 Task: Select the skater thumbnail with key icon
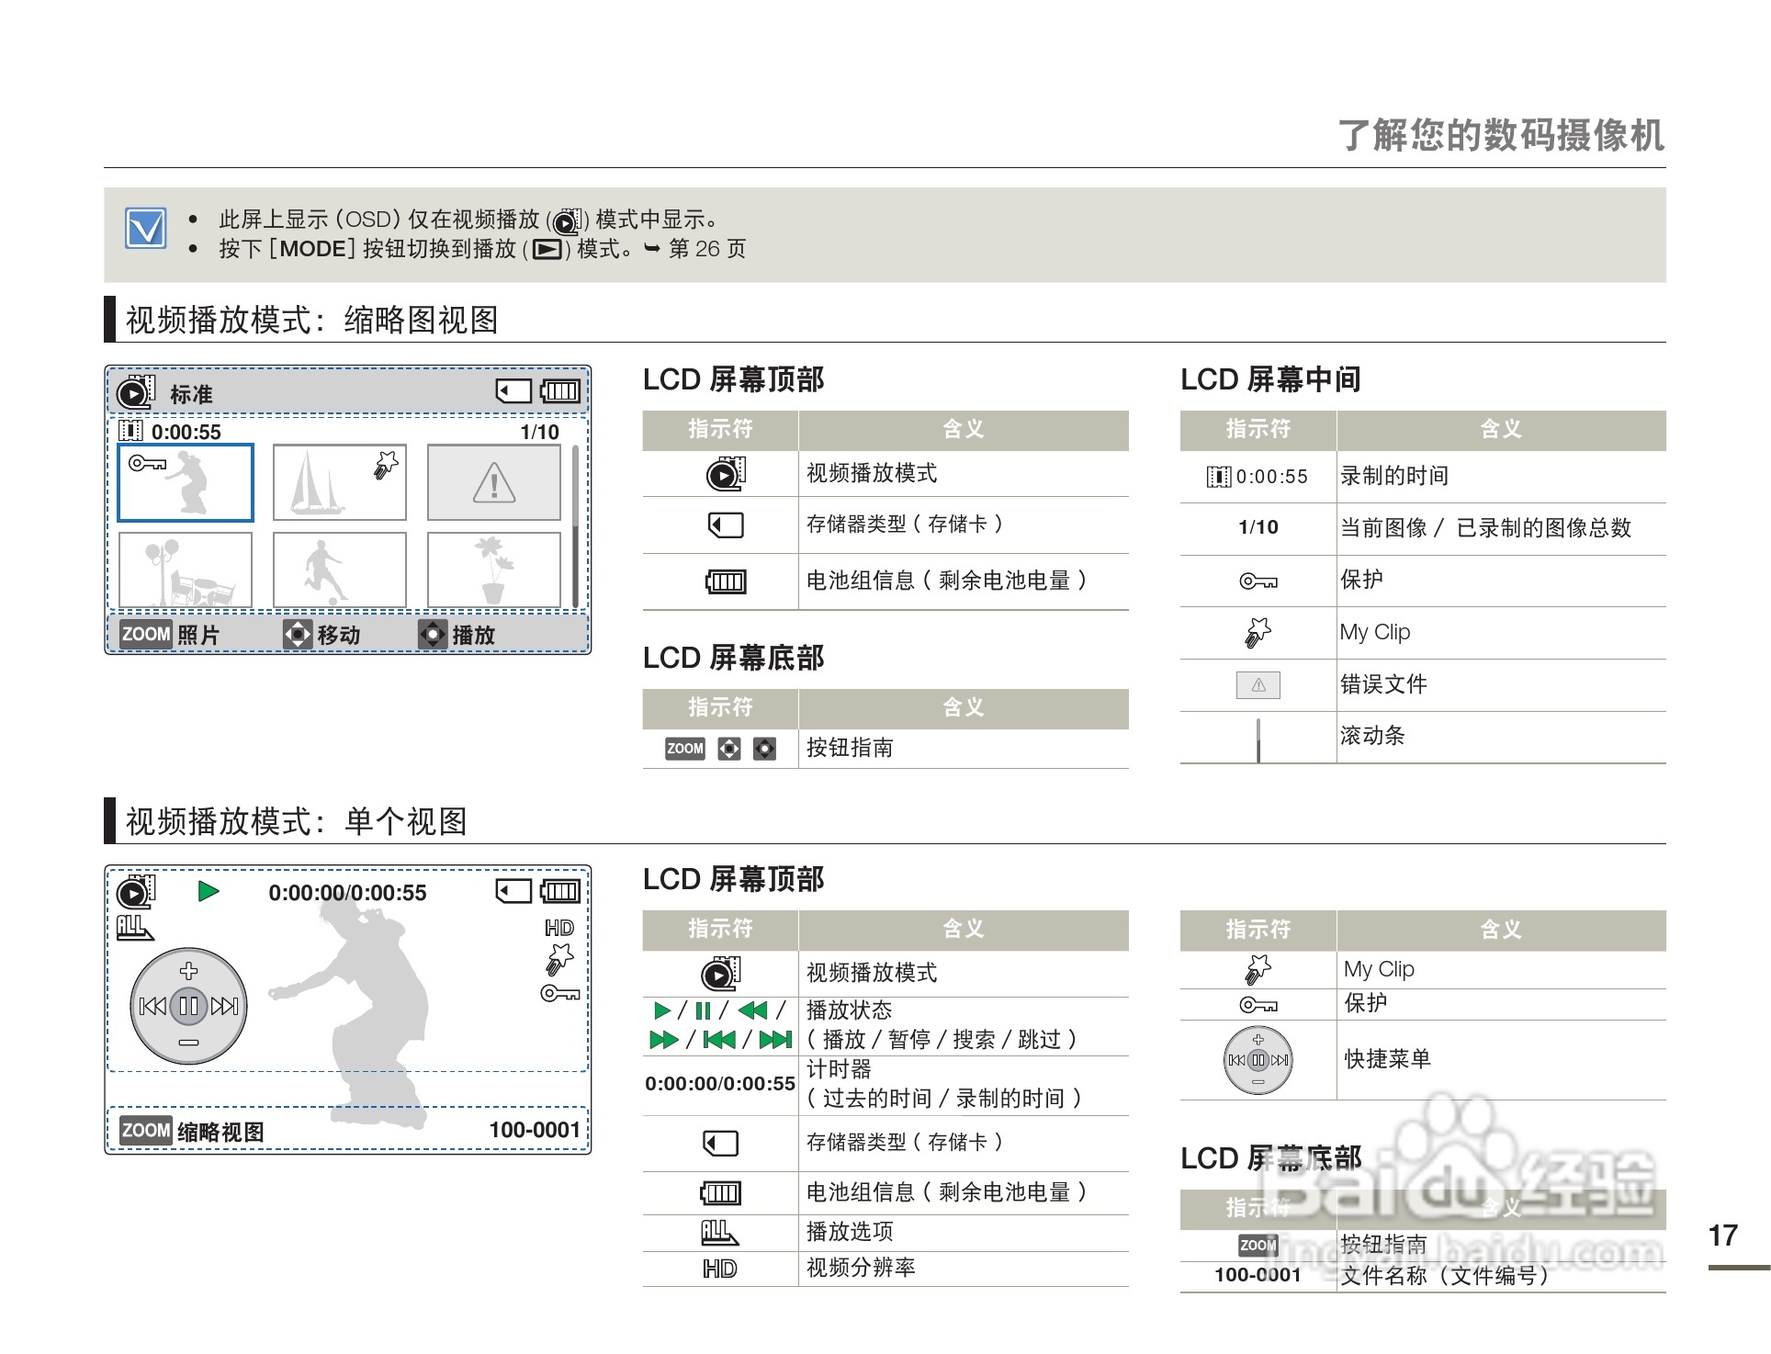click(186, 483)
